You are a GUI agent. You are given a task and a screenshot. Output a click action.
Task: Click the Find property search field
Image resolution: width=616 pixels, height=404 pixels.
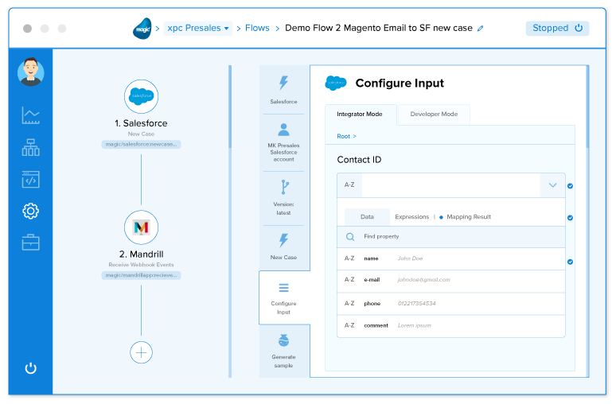(446, 236)
